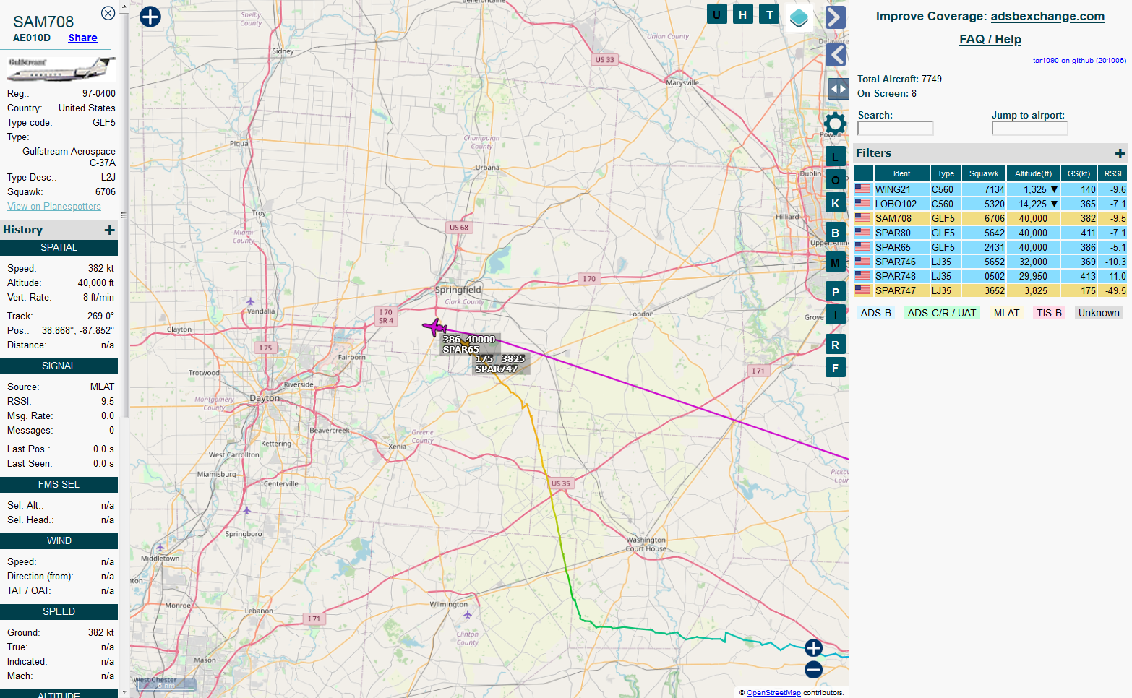The height and width of the screenshot is (698, 1132).
Task: Sort table by Squawk column
Action: 984,173
